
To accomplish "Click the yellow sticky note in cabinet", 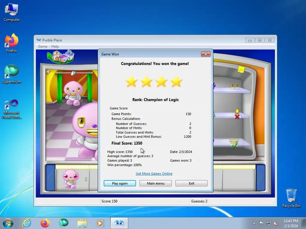I will [x=241, y=70].
